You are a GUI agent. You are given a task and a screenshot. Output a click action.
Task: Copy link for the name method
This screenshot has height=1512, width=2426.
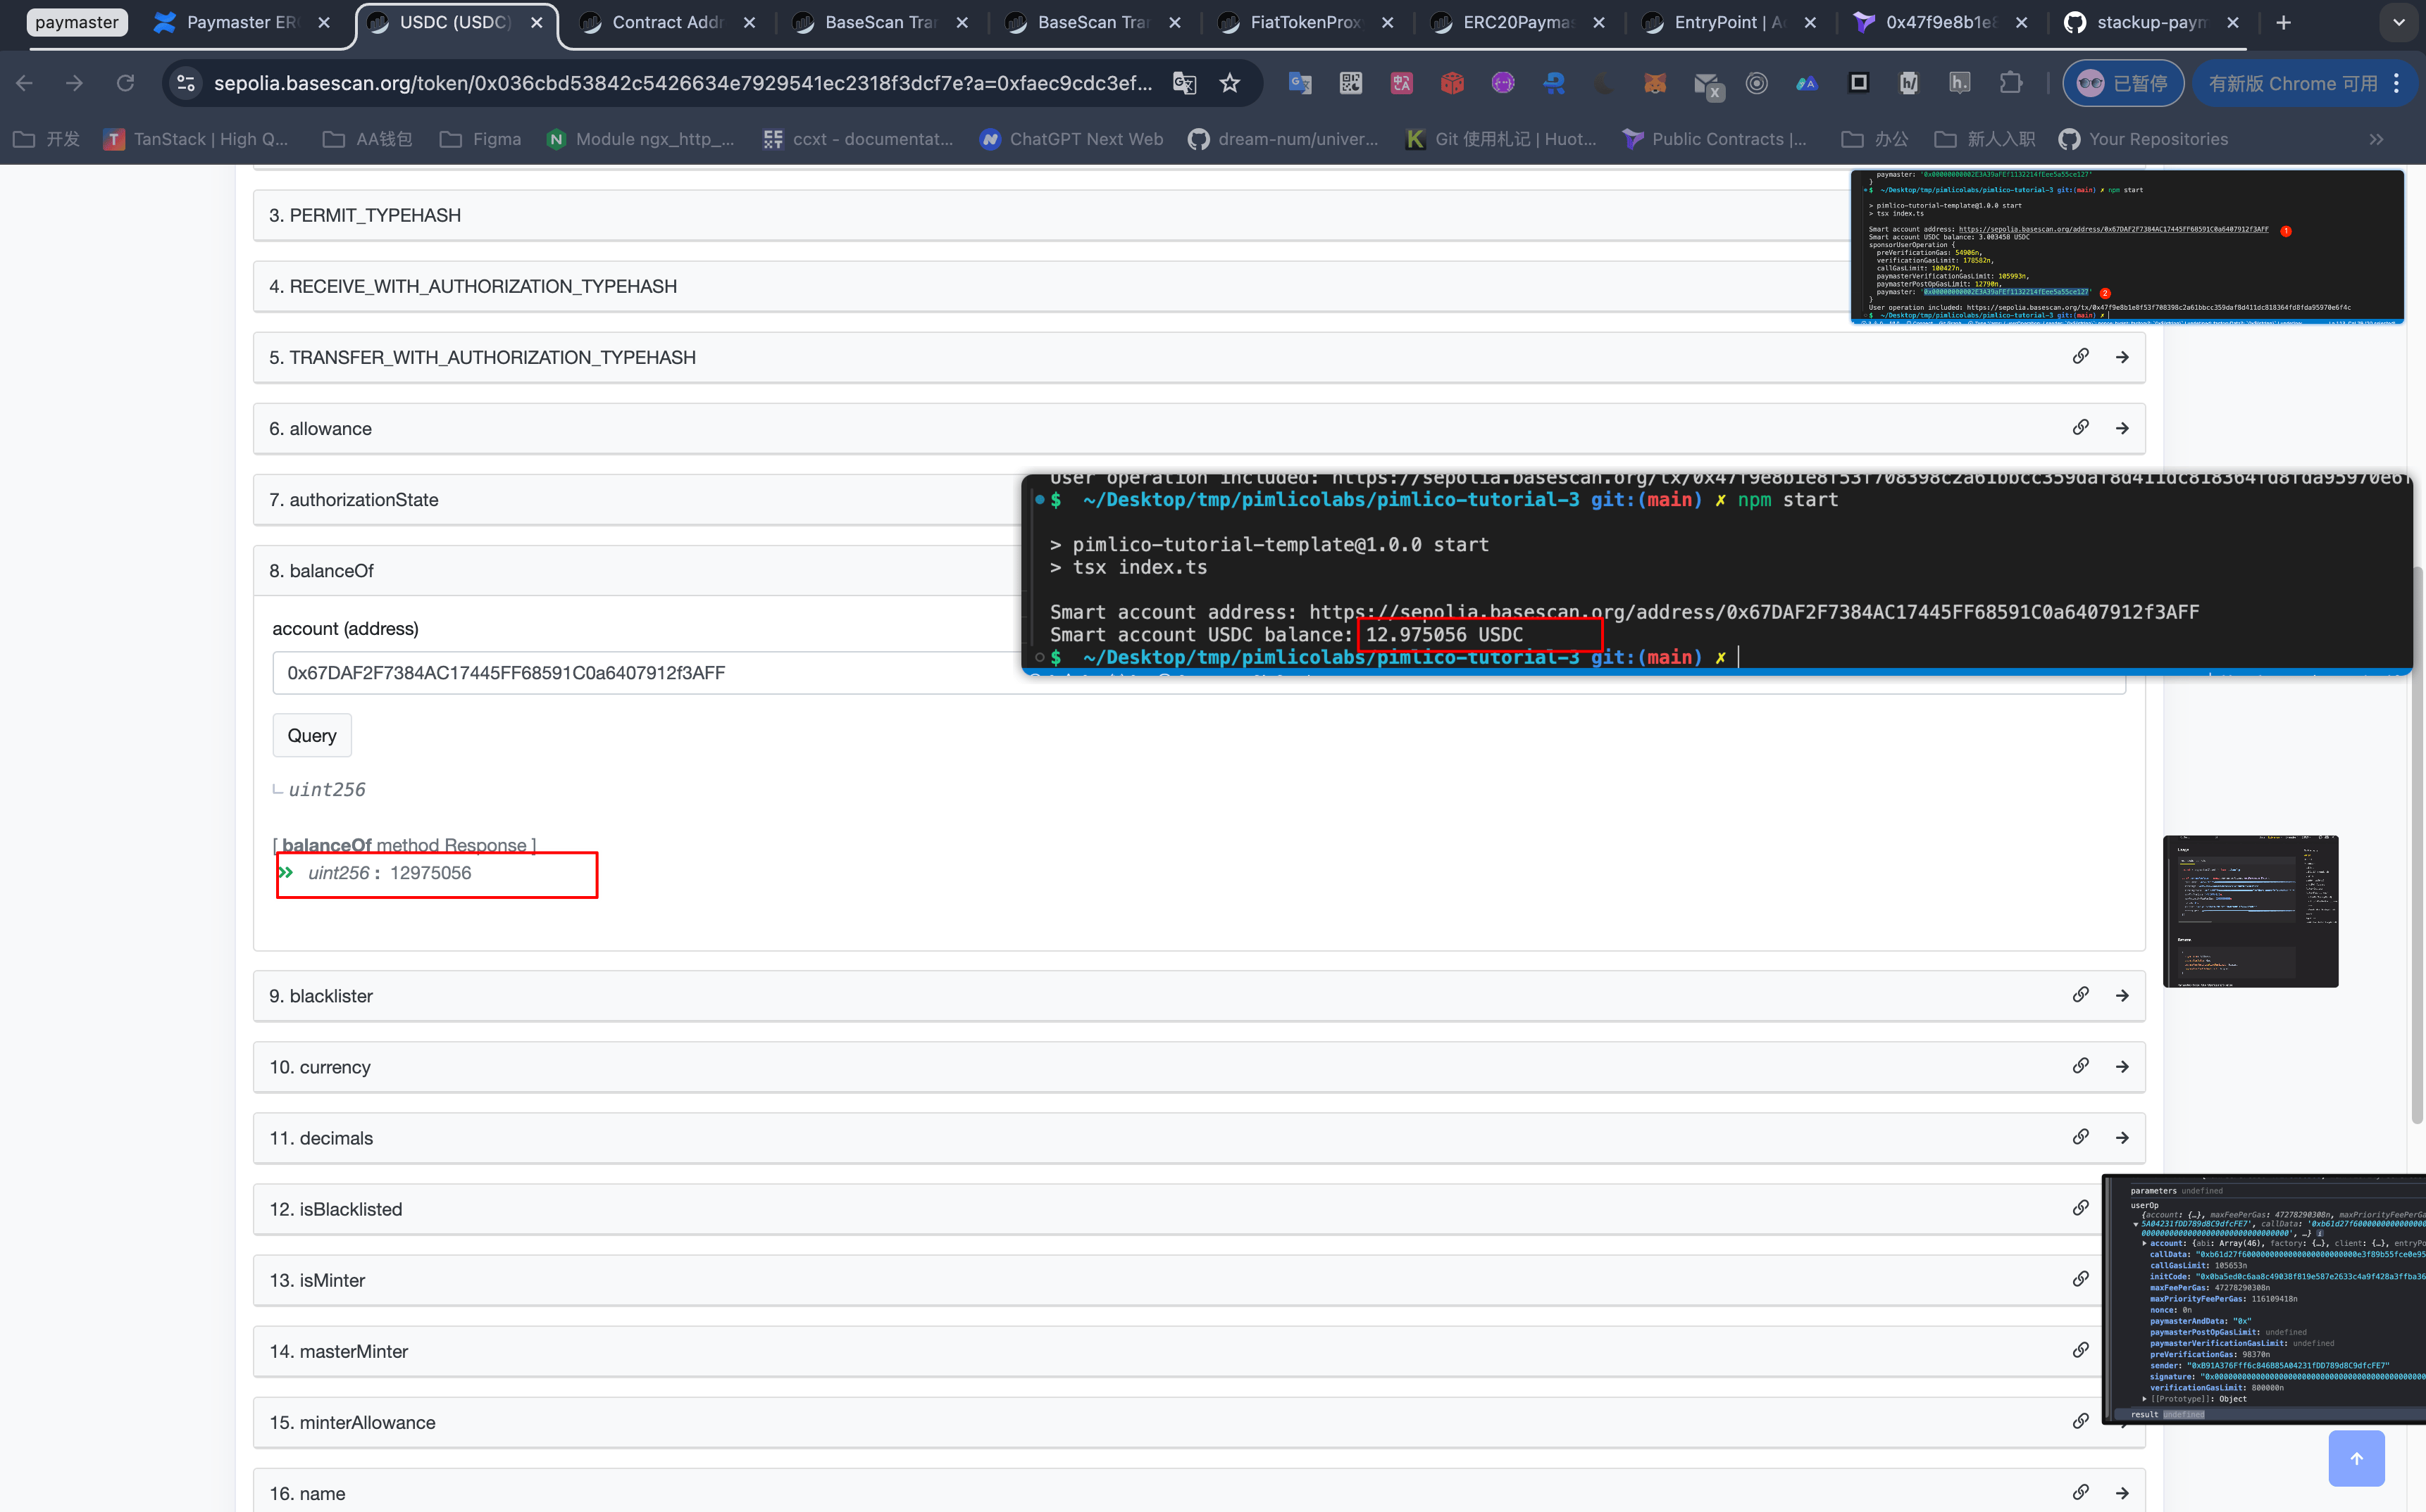point(2081,1493)
